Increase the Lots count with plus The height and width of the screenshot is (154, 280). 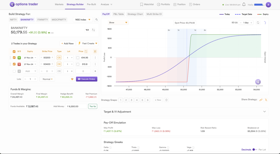[x=35, y=79]
